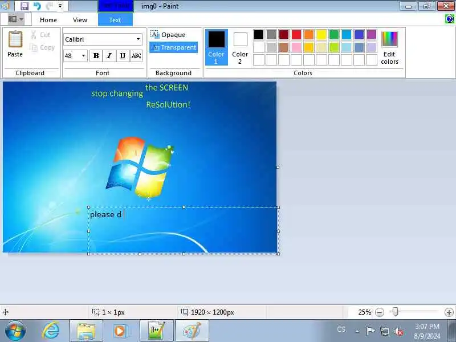This screenshot has height=342, width=456.
Task: Pick the gray 50% color swatch
Action: click(271, 35)
